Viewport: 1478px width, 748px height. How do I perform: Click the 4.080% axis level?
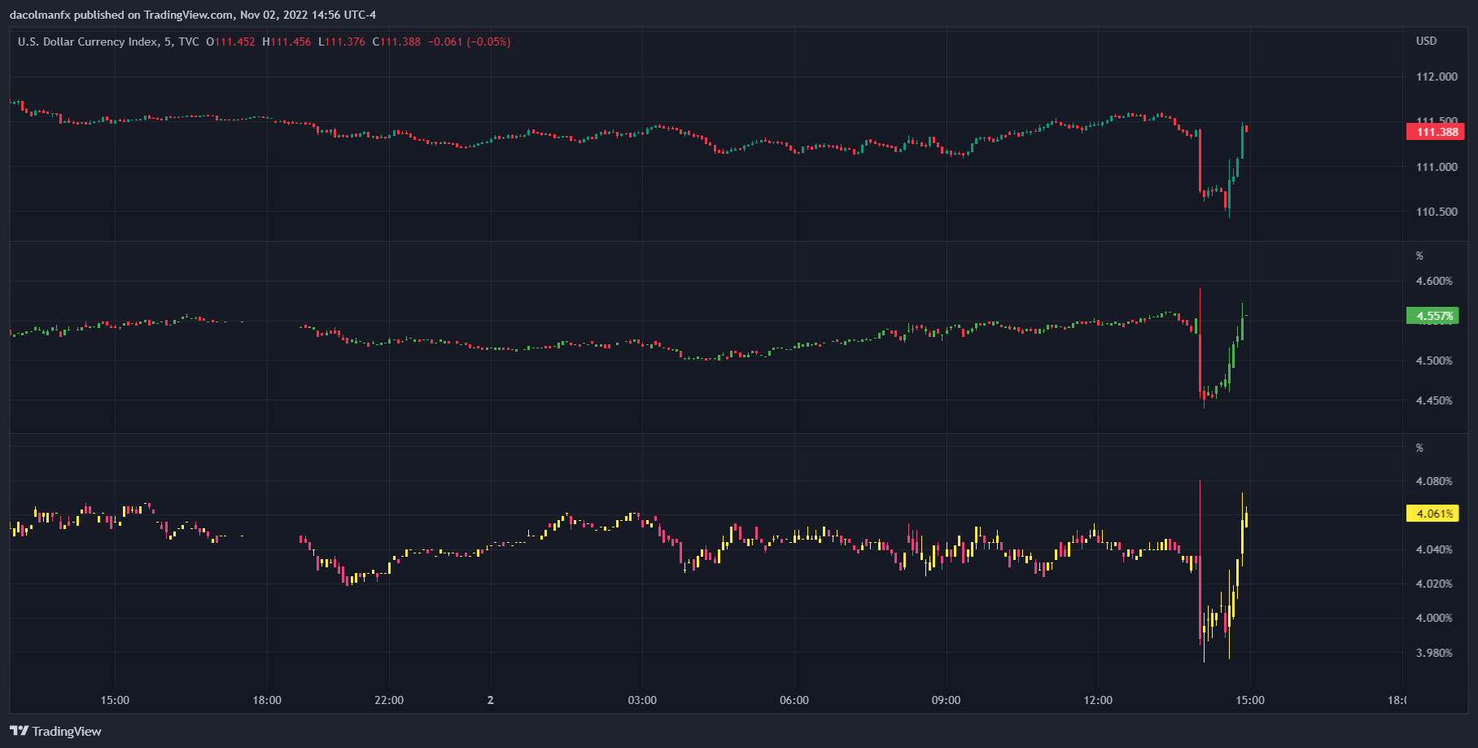coord(1433,481)
